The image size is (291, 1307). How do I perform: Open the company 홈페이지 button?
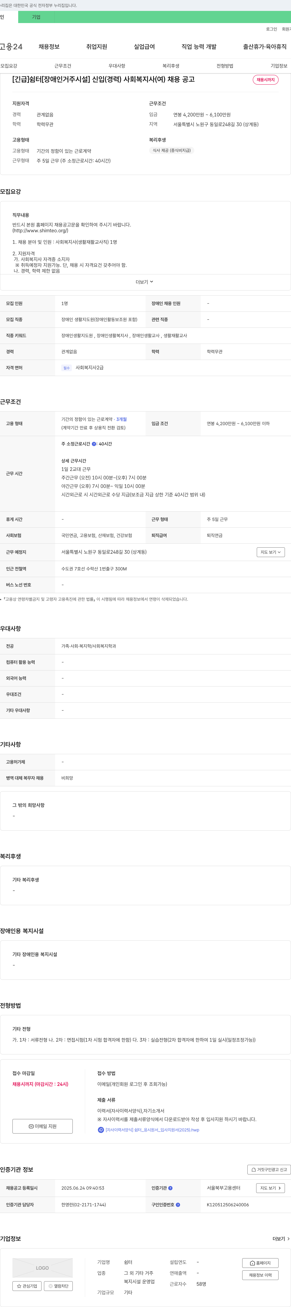pyautogui.click(x=260, y=1263)
